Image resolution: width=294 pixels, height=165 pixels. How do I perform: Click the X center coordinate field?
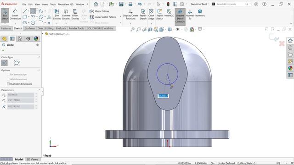click(21, 95)
